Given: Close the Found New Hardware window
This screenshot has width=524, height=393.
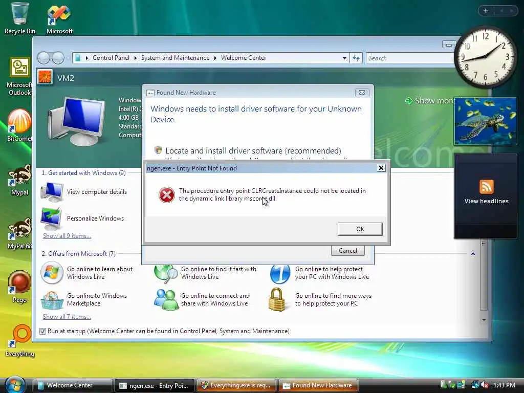Looking at the screenshot, I should click(x=362, y=93).
